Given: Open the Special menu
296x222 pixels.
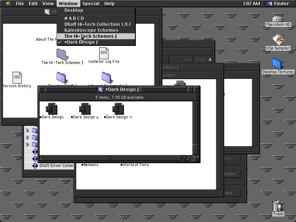Looking at the screenshot, I should click(91, 3).
